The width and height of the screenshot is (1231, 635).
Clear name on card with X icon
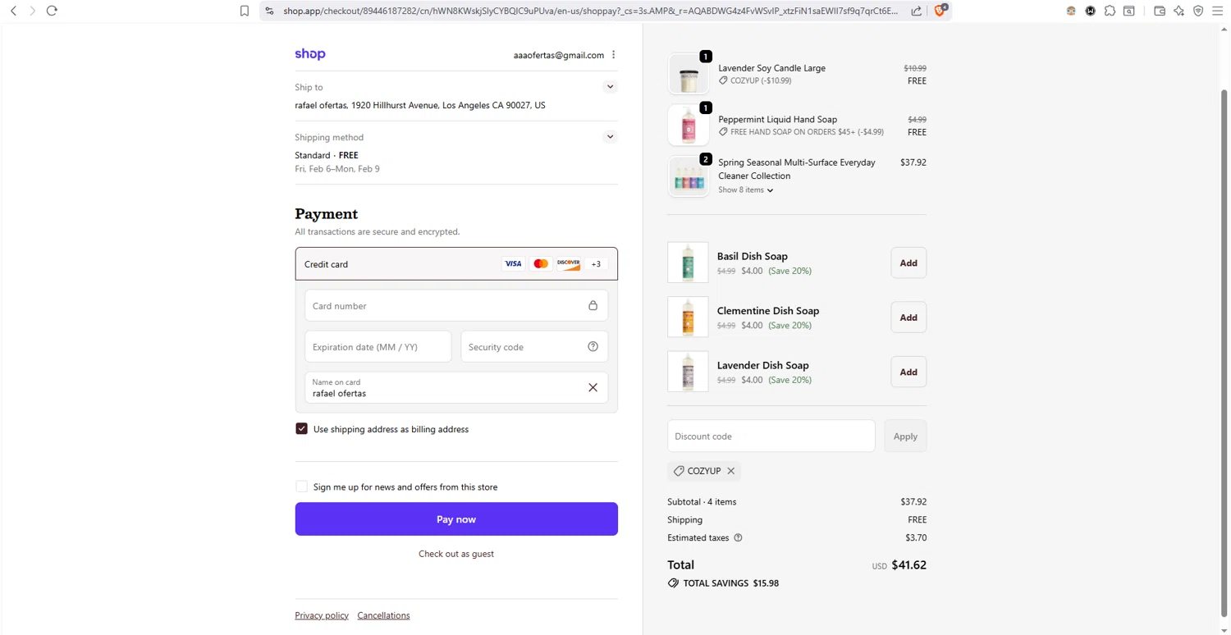(x=593, y=387)
